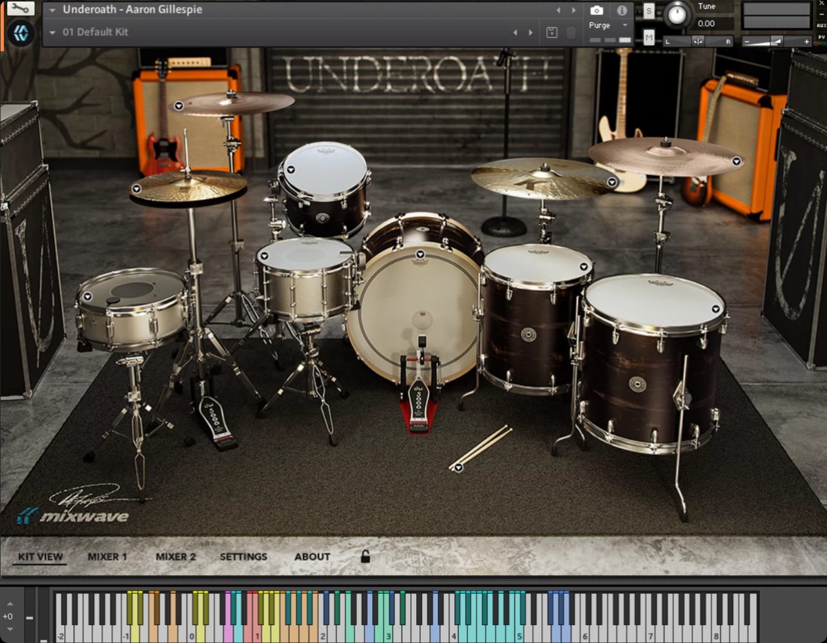Click the Native Instruments logo icon
The image size is (827, 643).
[x=21, y=33]
